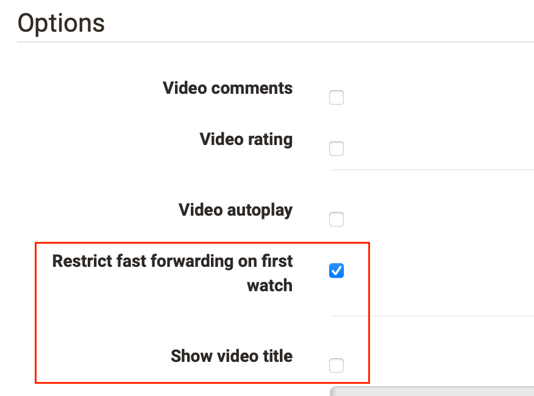This screenshot has width=534, height=396.
Task: Click the word 'comments' in Video comments
Action: pos(252,88)
